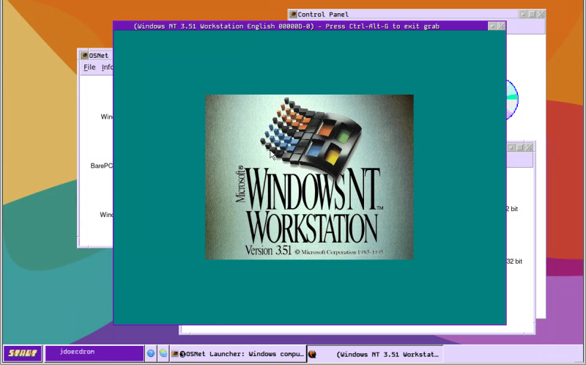Viewport: 586px width, 365px height.
Task: Click the emulator window title bar text
Action: pos(286,26)
